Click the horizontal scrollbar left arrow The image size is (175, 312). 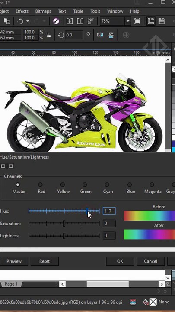click(63, 284)
